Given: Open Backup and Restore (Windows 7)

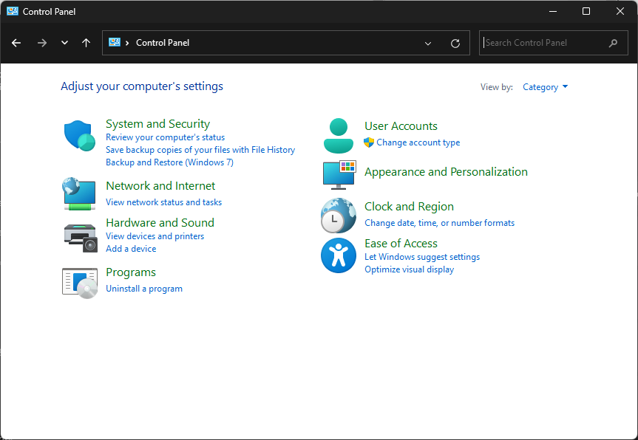Looking at the screenshot, I should 170,162.
